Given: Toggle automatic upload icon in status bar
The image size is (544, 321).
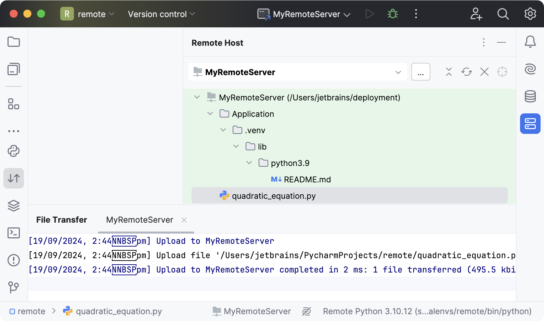Looking at the screenshot, I should [307, 311].
